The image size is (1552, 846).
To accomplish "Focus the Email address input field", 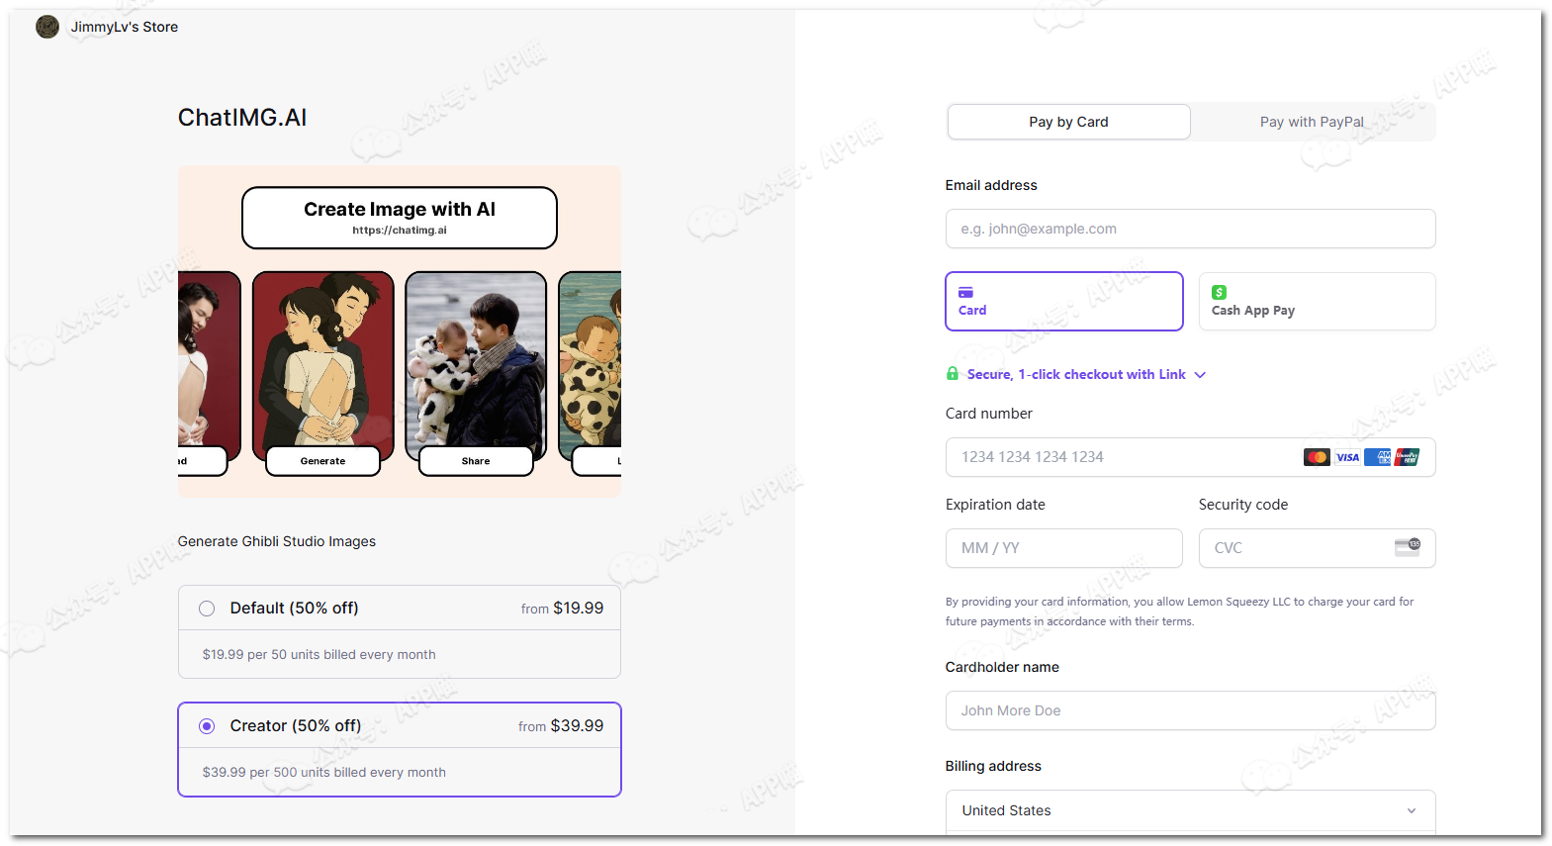I will click(1190, 229).
